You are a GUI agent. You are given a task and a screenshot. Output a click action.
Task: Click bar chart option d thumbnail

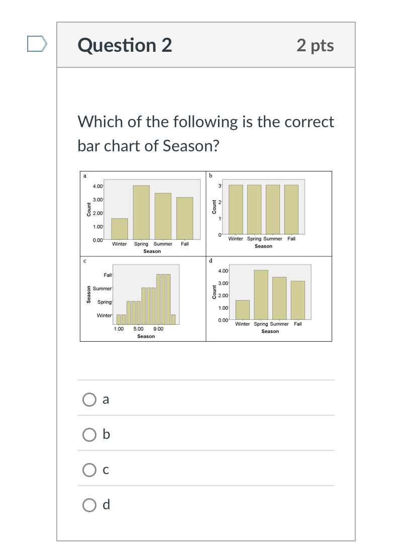click(x=269, y=299)
